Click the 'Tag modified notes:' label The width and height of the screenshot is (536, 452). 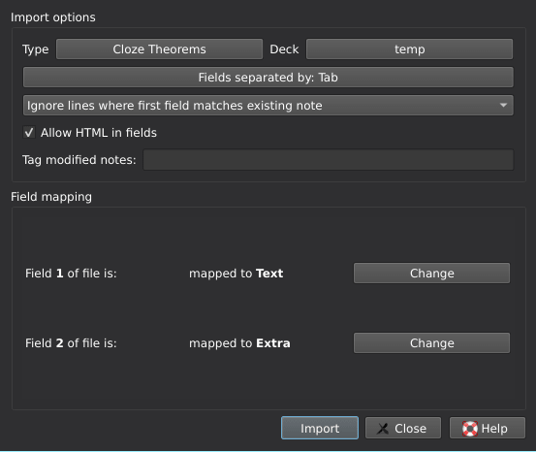[79, 160]
